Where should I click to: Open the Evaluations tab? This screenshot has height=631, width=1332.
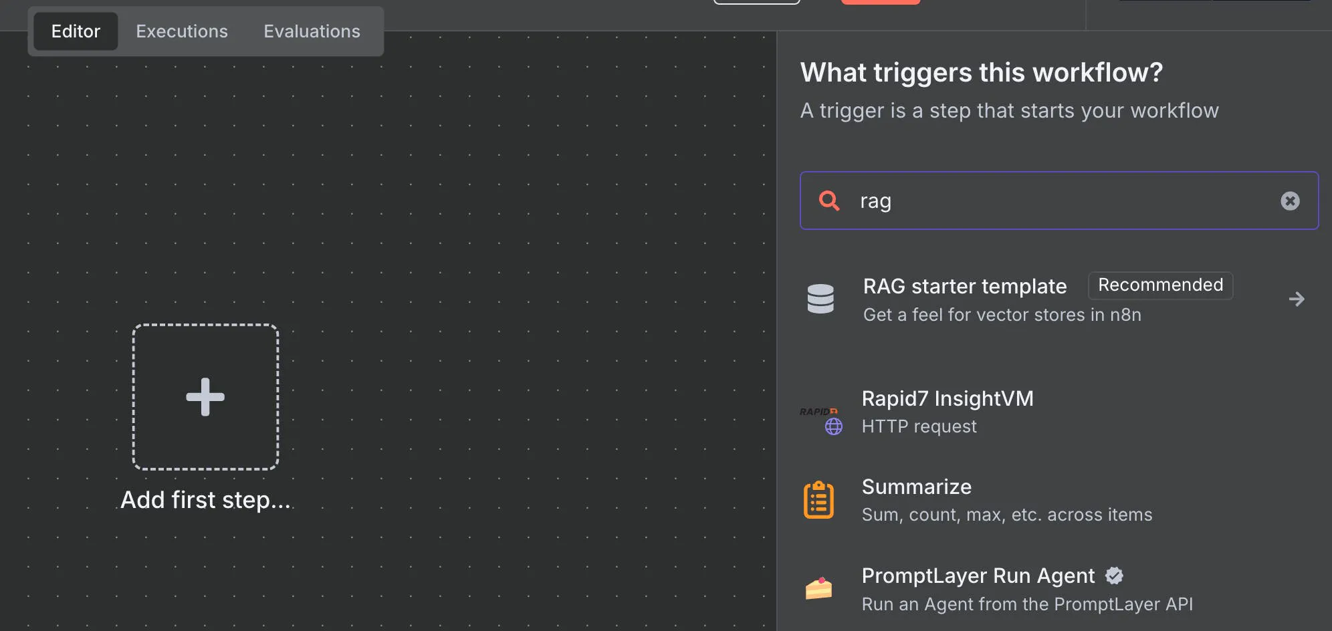312,31
